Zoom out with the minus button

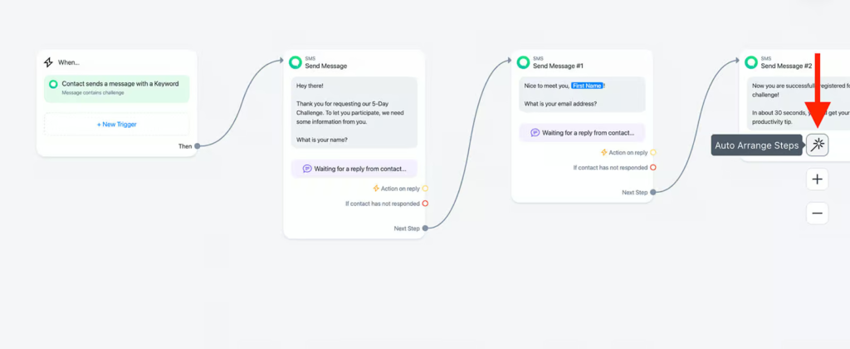[x=818, y=214]
